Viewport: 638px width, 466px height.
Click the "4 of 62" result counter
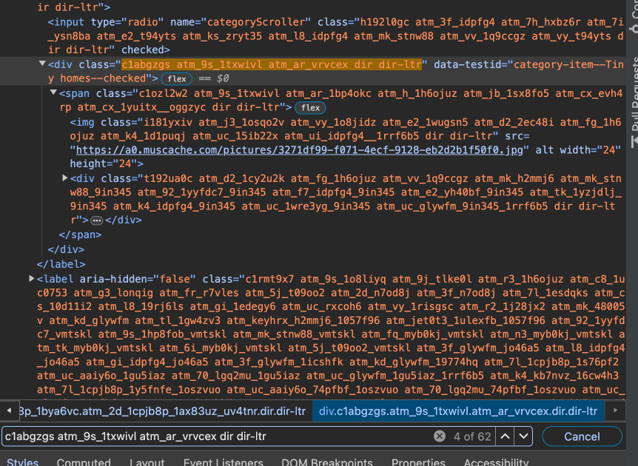point(472,436)
